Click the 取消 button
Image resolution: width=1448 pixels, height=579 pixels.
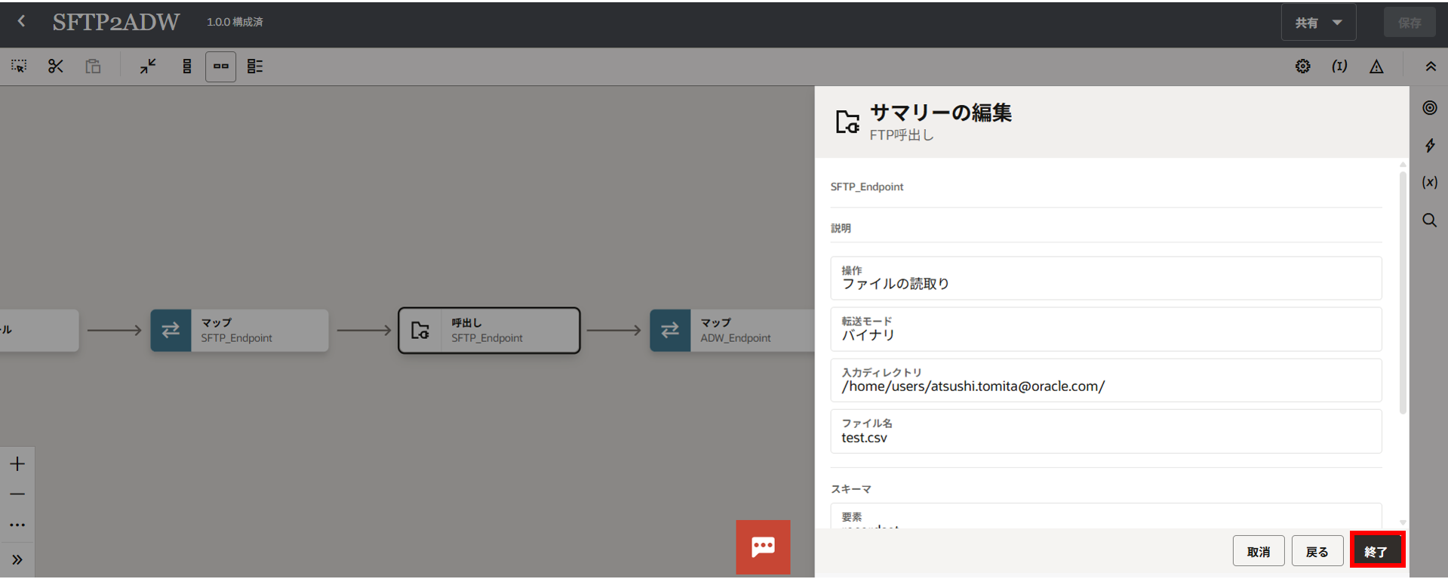pos(1259,552)
